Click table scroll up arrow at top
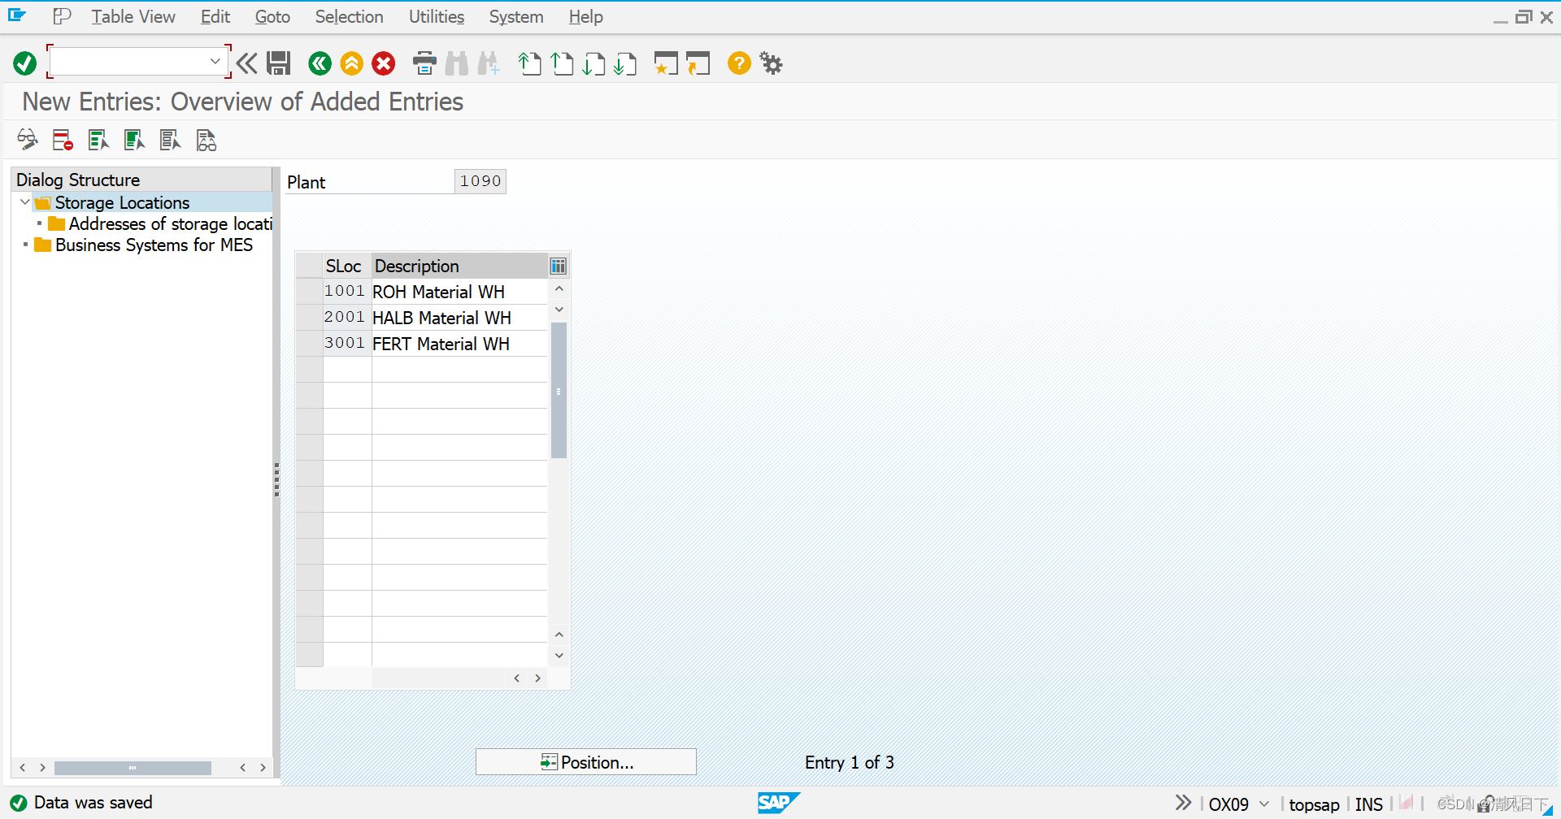Viewport: 1561px width, 819px height. 559,289
